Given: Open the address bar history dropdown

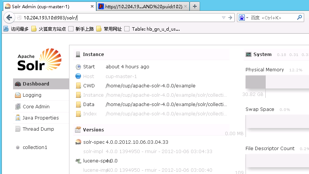Looking at the screenshot, I should pyautogui.click(x=224, y=18).
